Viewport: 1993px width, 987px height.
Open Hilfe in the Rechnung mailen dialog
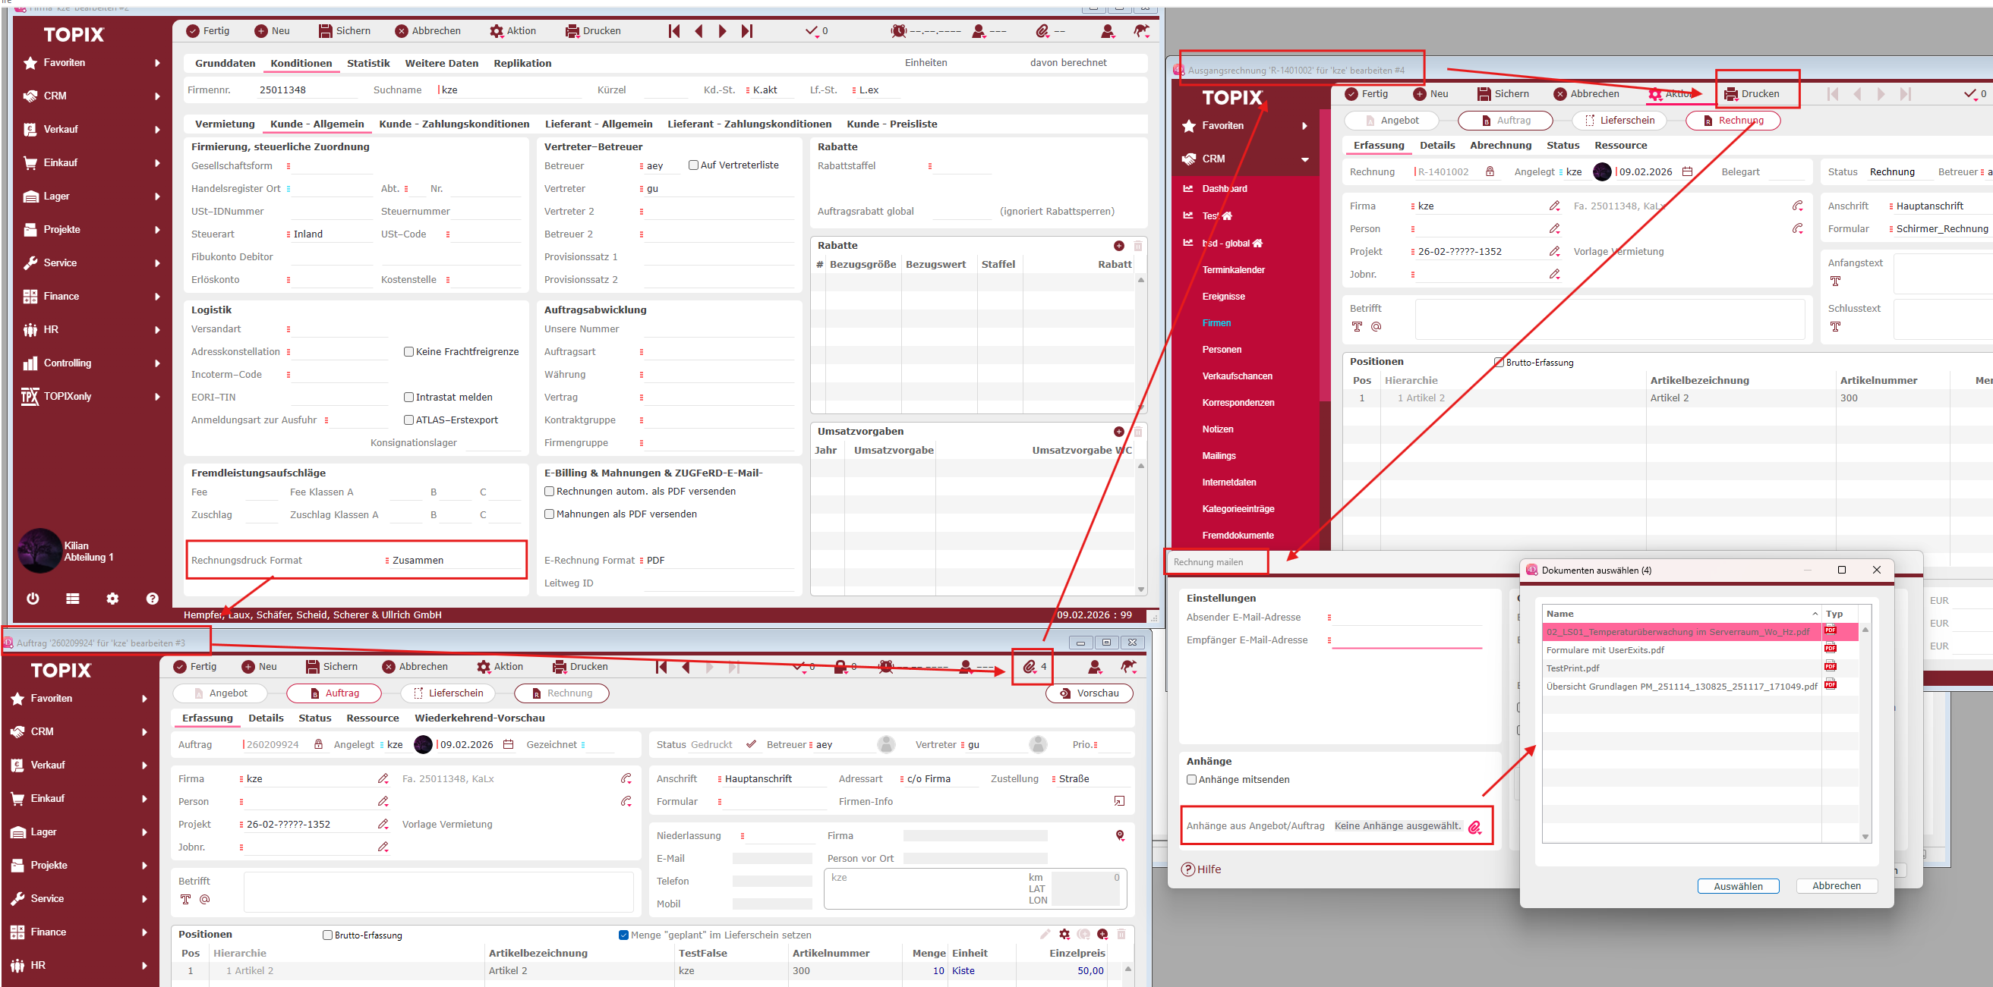(1201, 869)
